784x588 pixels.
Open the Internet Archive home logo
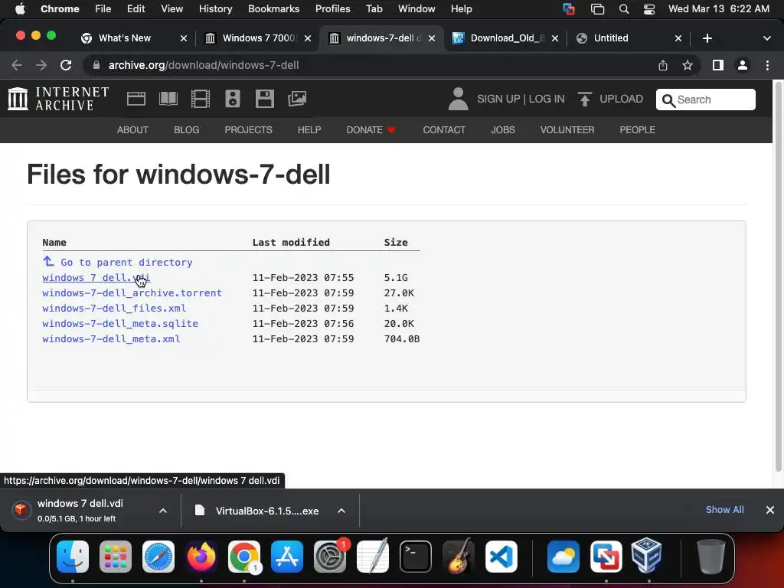click(x=58, y=99)
